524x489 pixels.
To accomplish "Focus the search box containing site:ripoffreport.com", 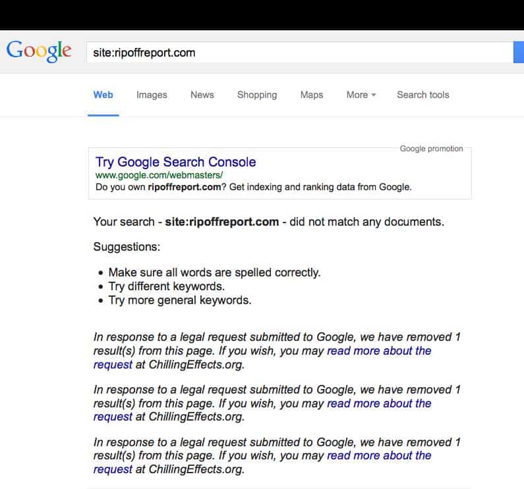I will point(300,52).
